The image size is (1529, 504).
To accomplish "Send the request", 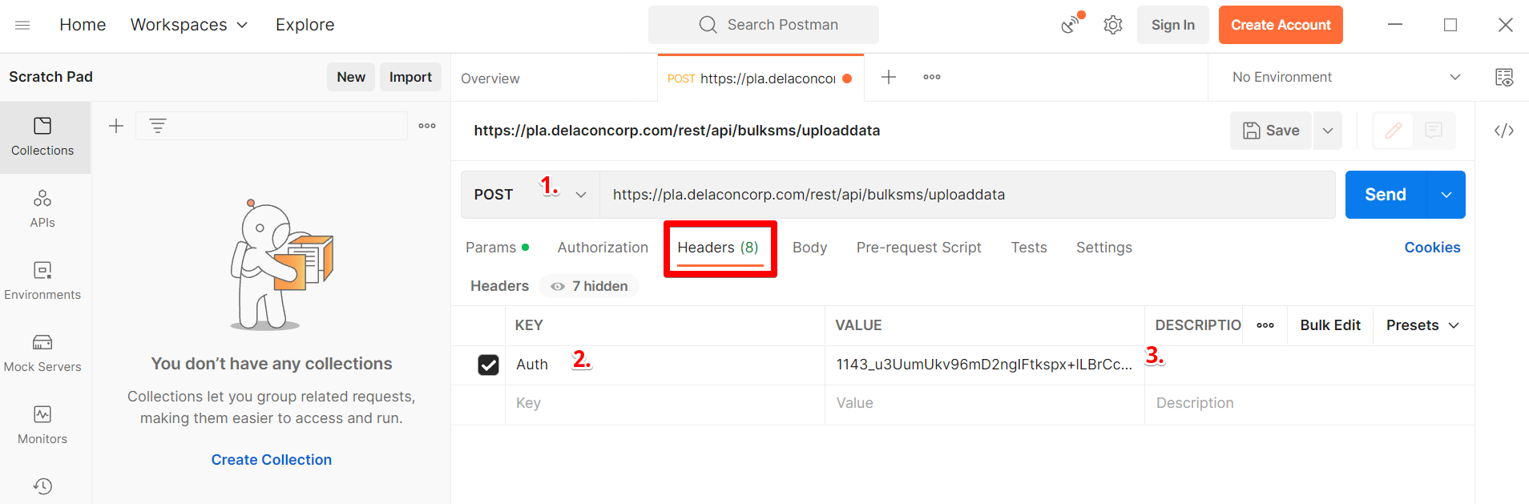I will (x=1386, y=195).
